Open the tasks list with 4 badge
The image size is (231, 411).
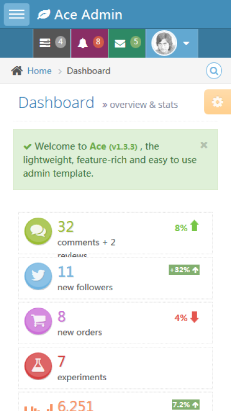point(52,43)
